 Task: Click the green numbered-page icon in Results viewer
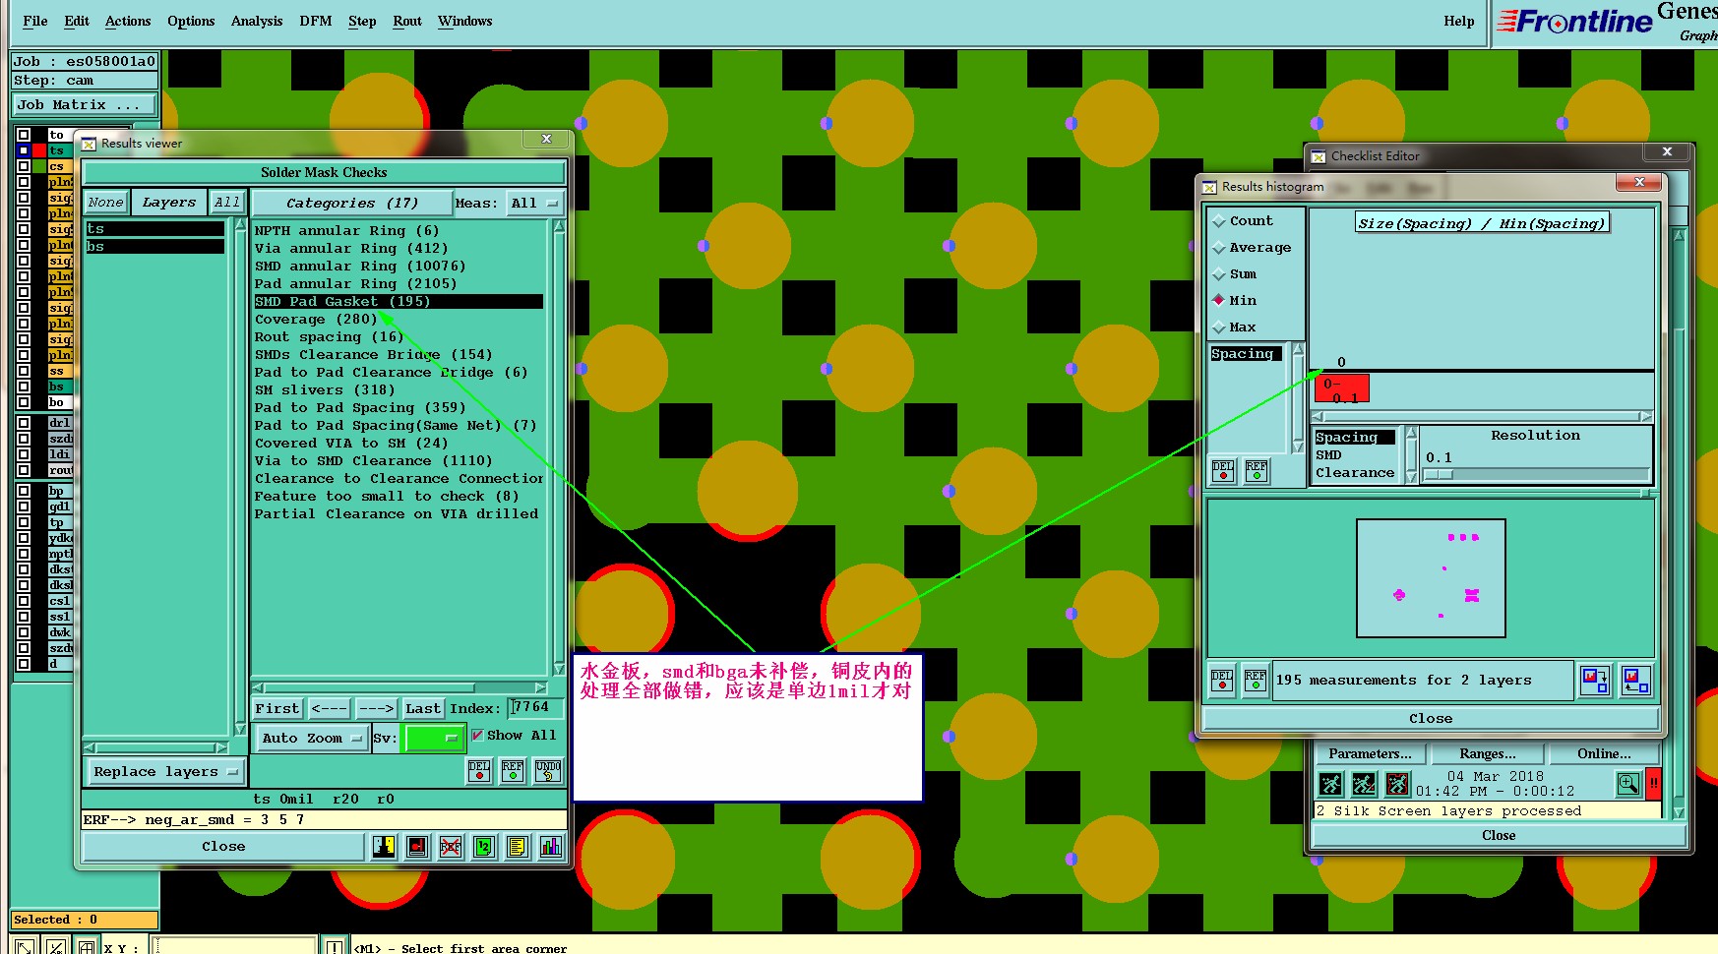click(484, 846)
